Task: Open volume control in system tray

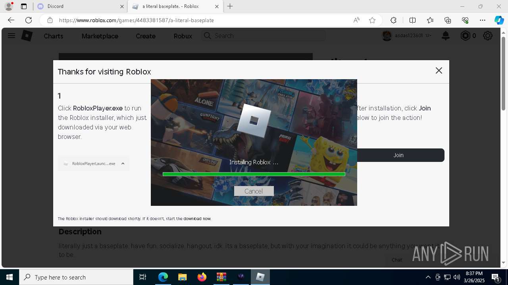Action: coord(457,277)
